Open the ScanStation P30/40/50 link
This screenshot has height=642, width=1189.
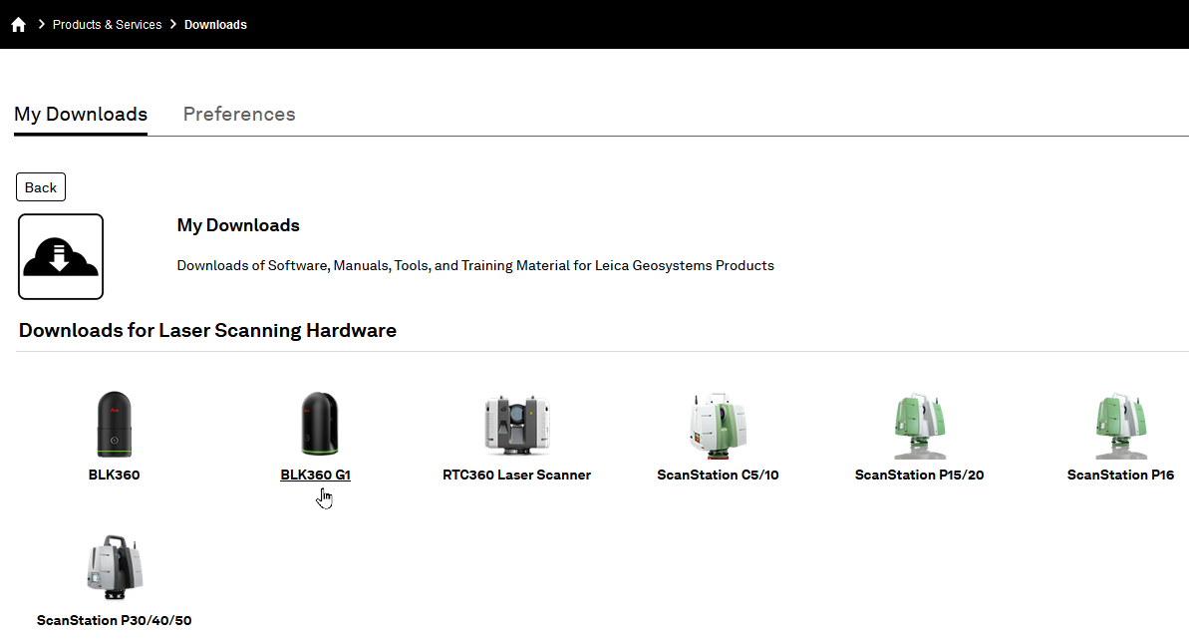pyautogui.click(x=115, y=621)
